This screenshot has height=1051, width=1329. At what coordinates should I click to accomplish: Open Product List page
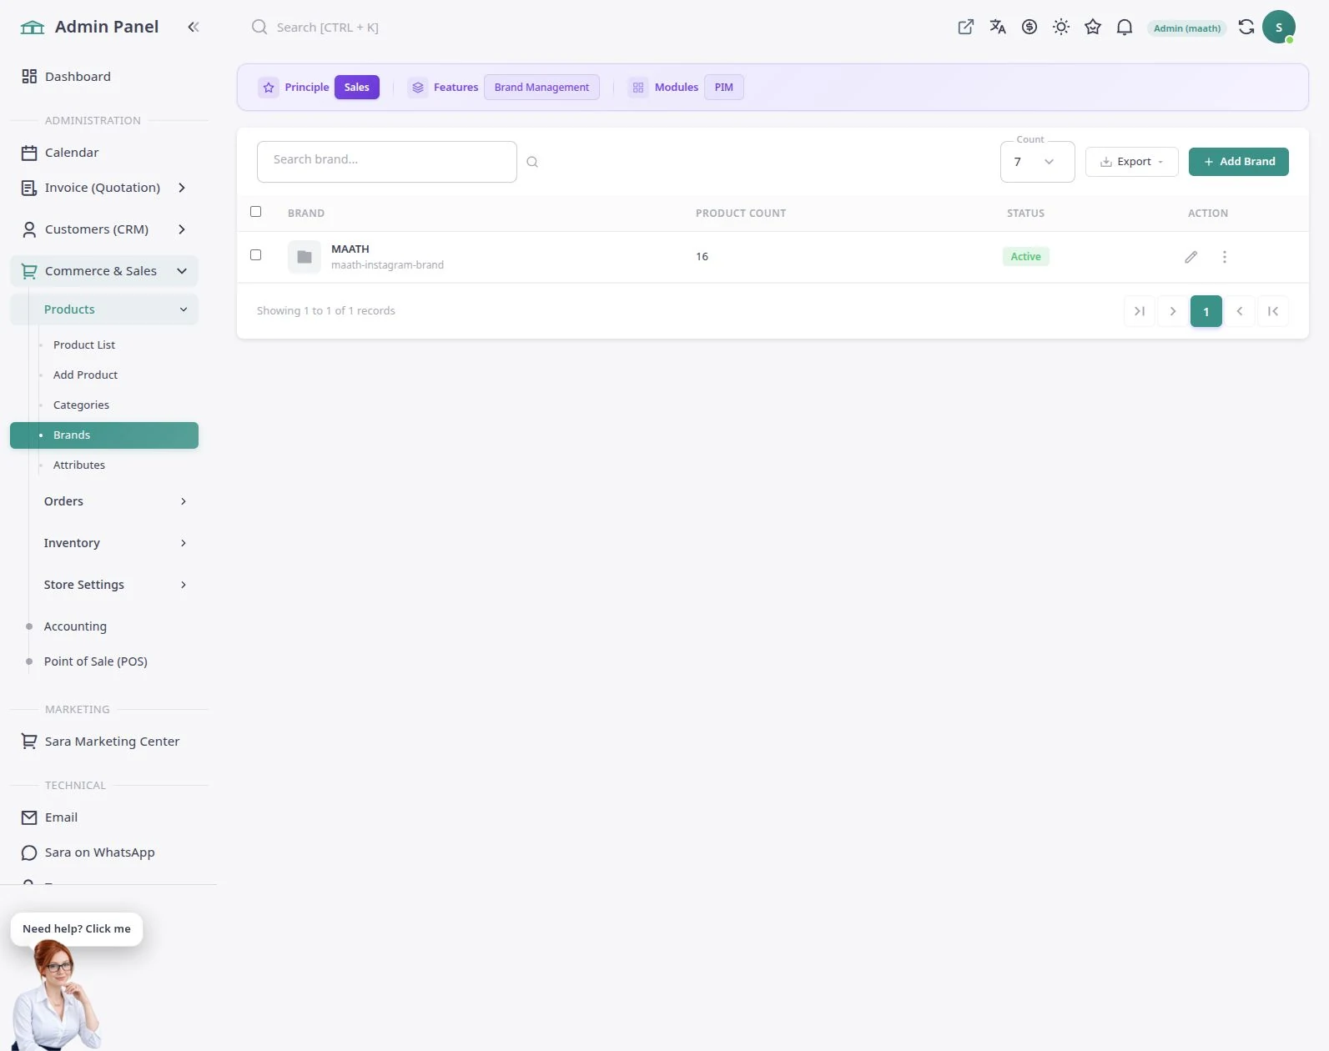pos(84,345)
